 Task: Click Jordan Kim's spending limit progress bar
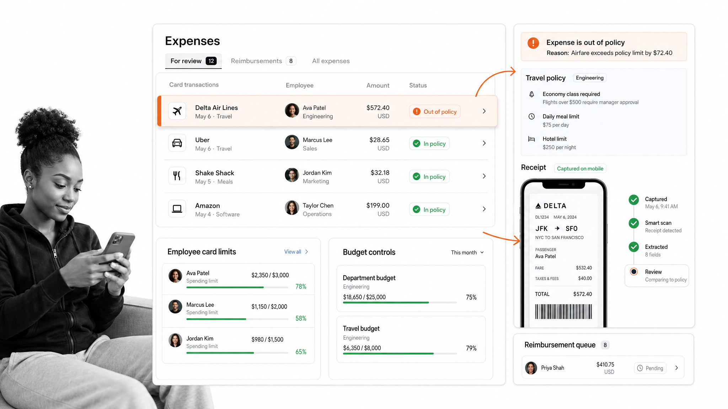coord(237,353)
